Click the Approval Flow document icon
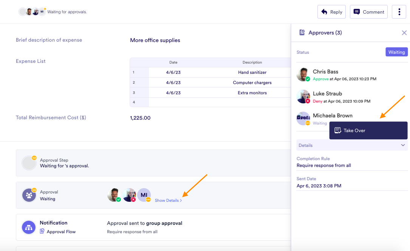 42,231
